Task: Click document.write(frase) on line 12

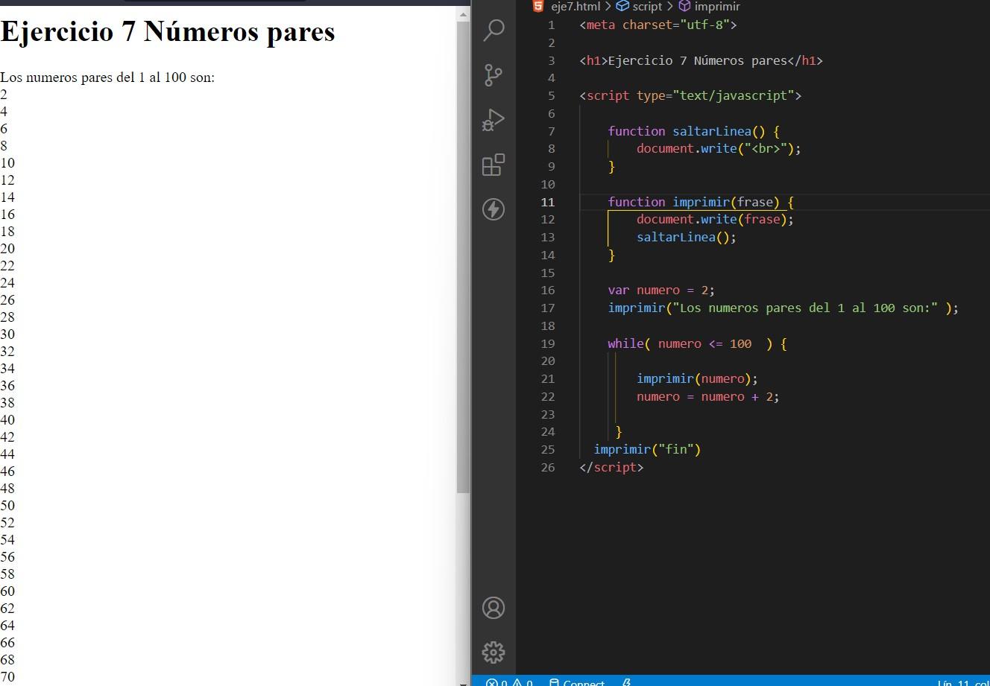Action: tap(715, 219)
